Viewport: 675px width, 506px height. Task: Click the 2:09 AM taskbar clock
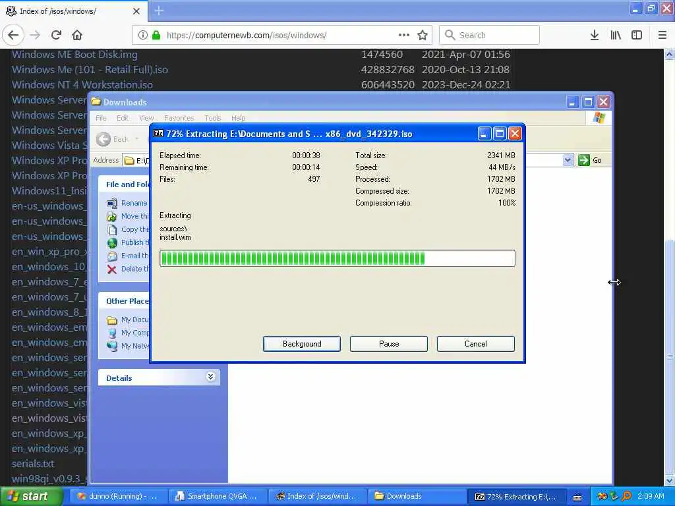[651, 496]
